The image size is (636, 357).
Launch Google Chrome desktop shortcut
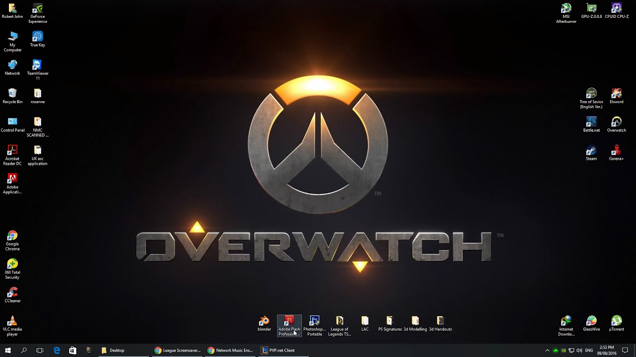coord(12,240)
